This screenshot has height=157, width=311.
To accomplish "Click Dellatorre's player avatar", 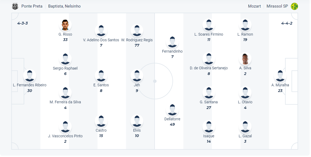I will pos(172,110).
